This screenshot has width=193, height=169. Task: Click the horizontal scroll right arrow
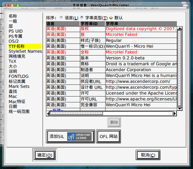(x=175, y=114)
